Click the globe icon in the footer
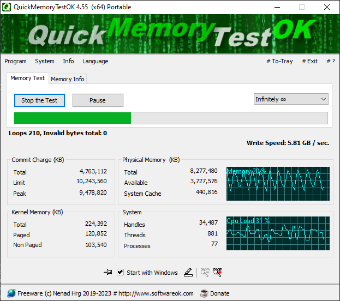 (x=11, y=293)
